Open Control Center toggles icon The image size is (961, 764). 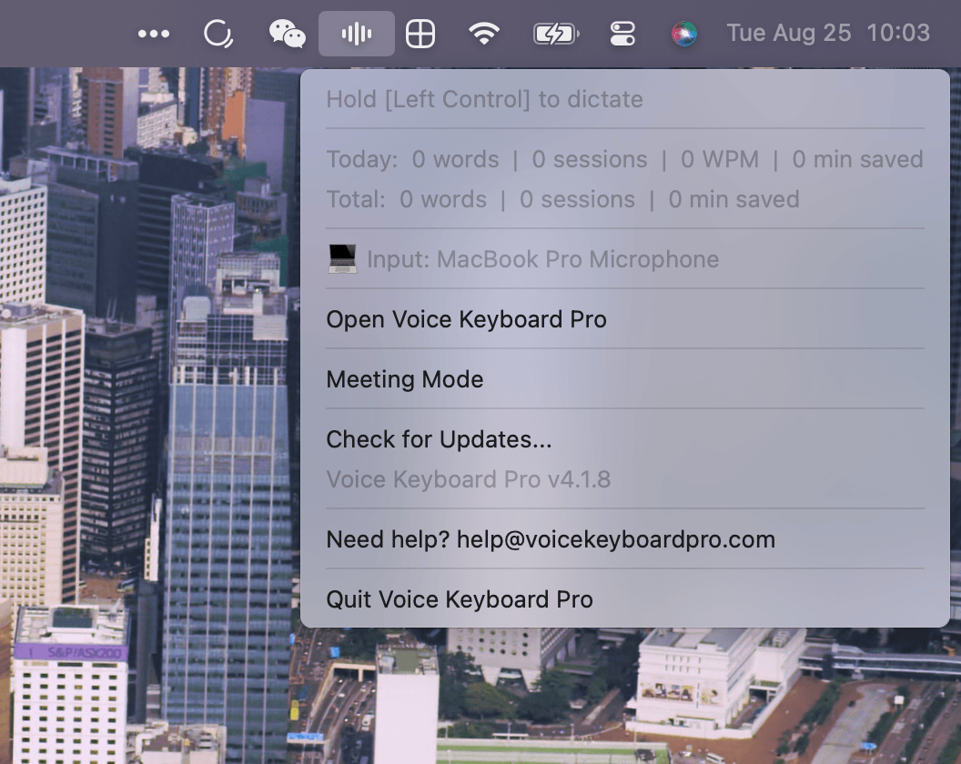pos(622,34)
